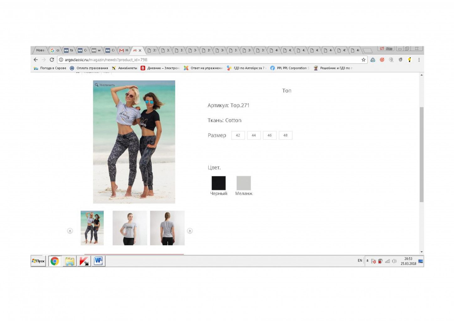Click the vertical scrollbar thumb
This screenshot has width=454, height=321.
421,155
